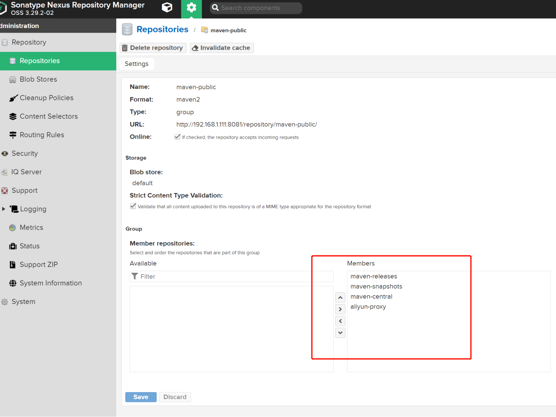
Task: Toggle the Online checkbox
Action: point(177,137)
